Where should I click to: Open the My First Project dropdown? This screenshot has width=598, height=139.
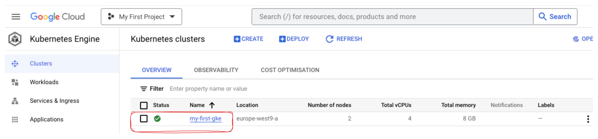click(x=141, y=17)
